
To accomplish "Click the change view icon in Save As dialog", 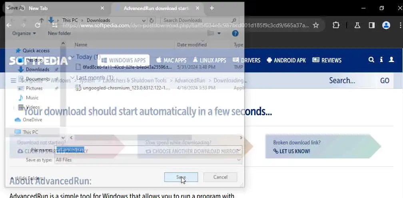I will tap(211, 33).
